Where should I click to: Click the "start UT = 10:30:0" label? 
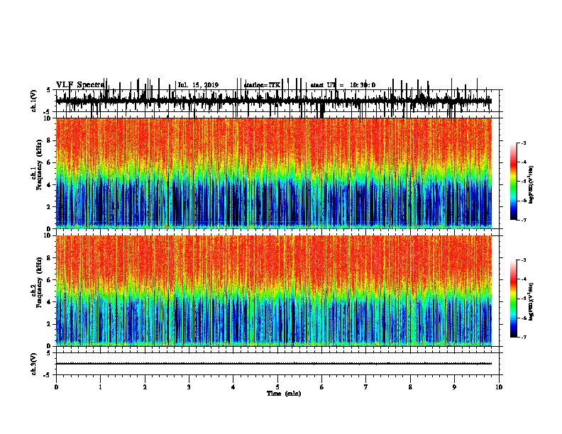click(x=343, y=85)
